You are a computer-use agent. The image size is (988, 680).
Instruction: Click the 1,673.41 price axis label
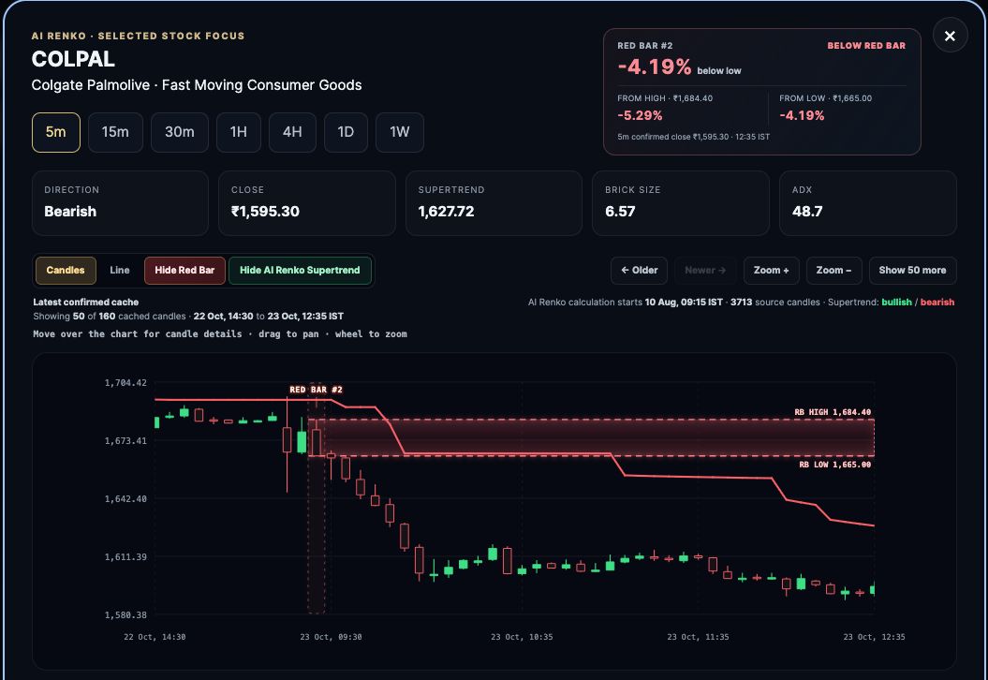(125, 440)
